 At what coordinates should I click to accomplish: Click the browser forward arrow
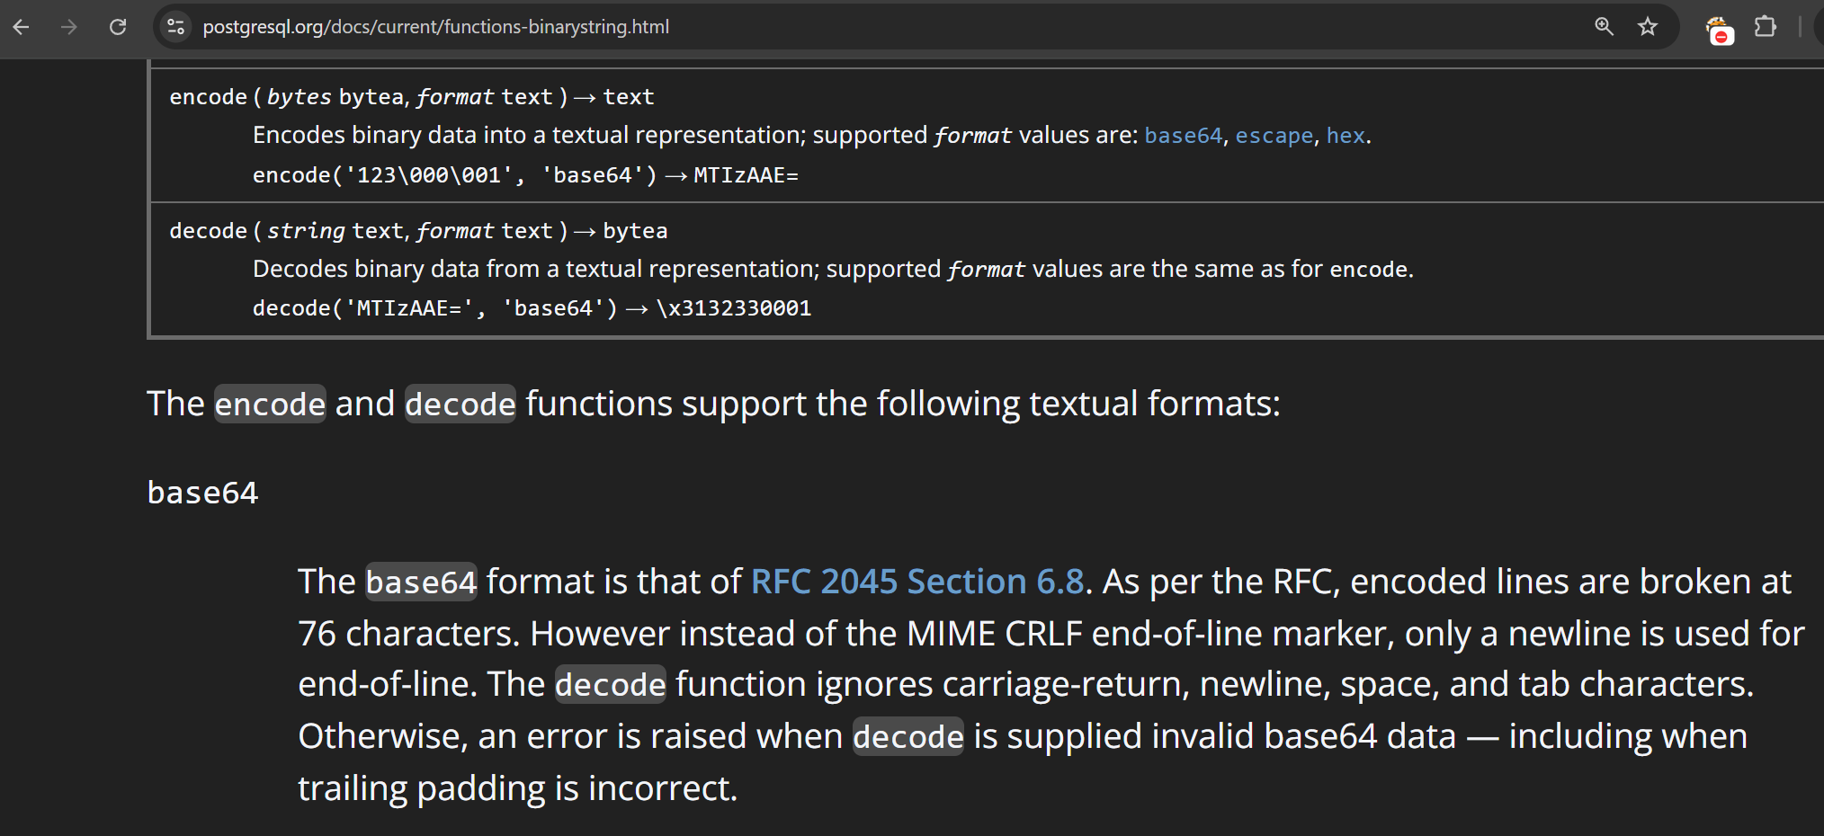[x=69, y=27]
